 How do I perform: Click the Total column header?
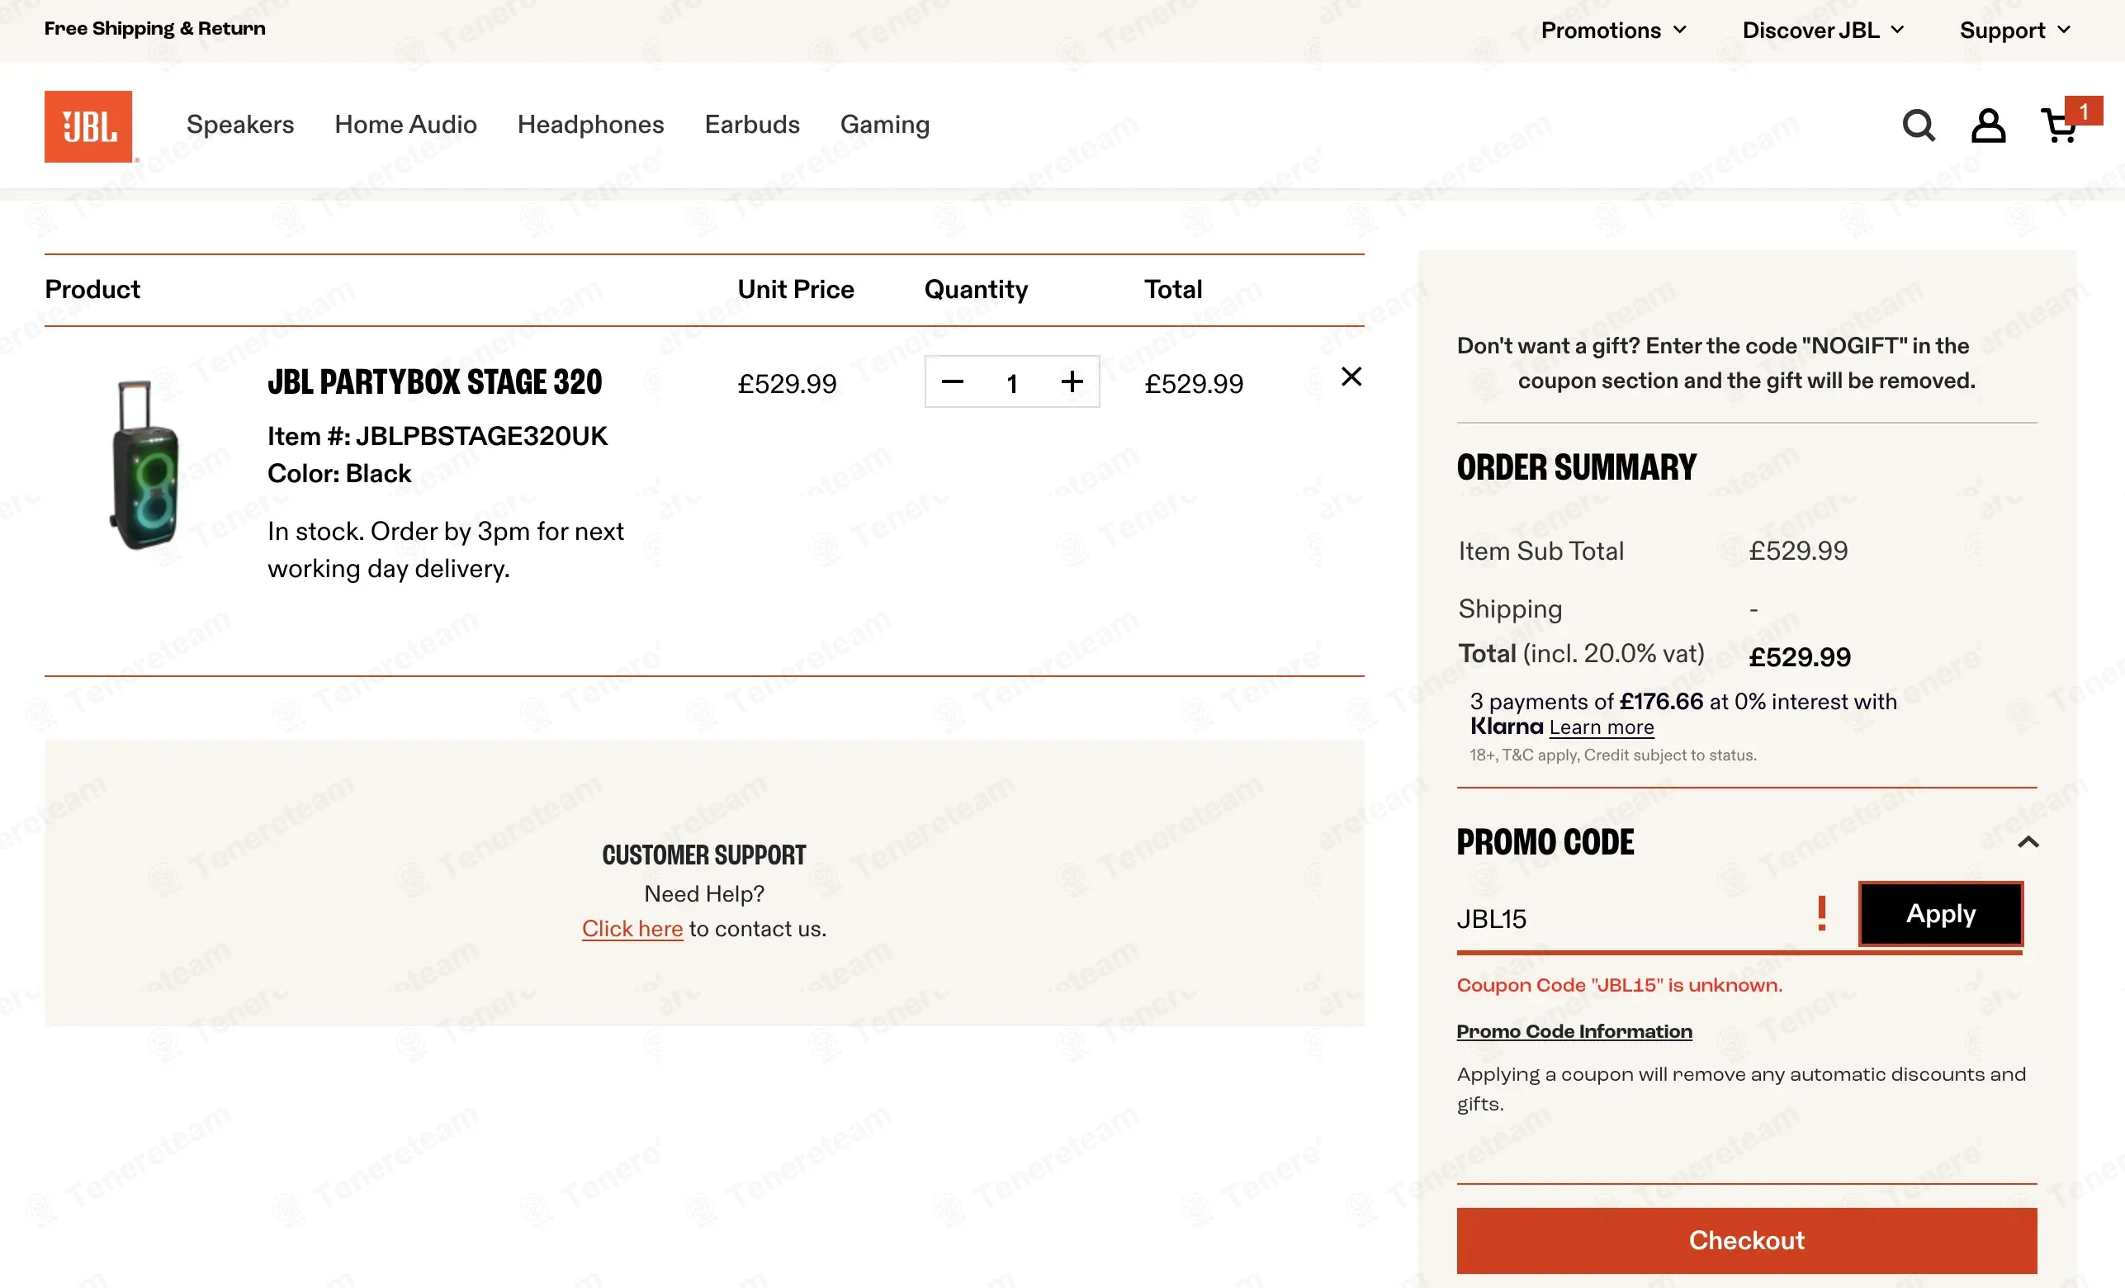point(1173,290)
